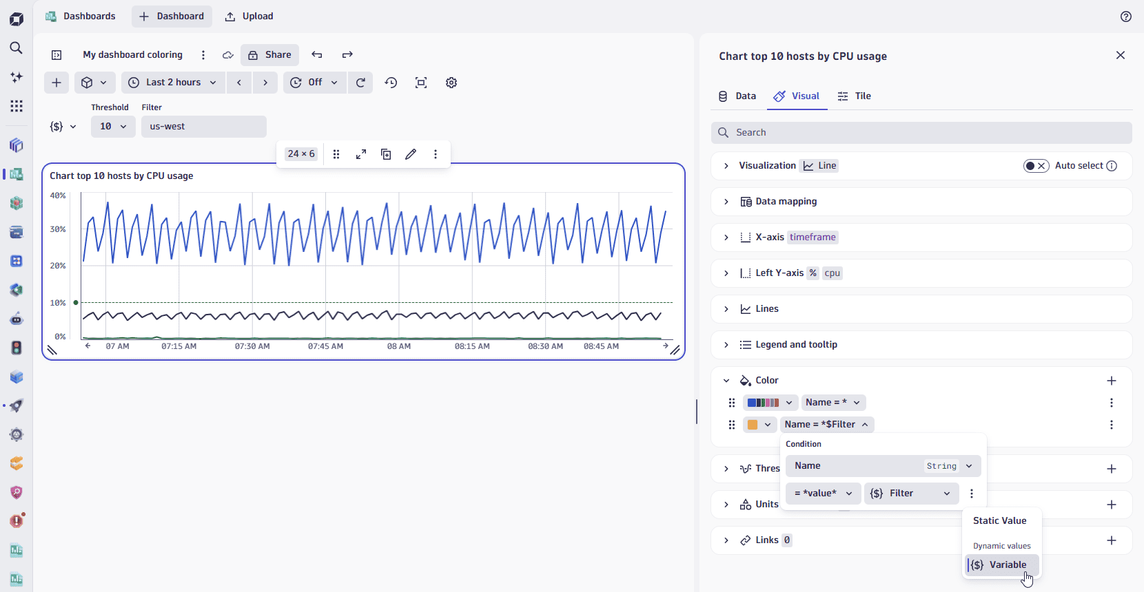Open dashboard more options beside title
Screen dimensions: 1144x592
click(203, 55)
